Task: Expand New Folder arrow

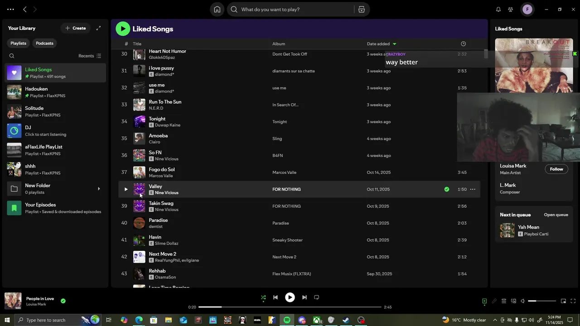Action: click(x=99, y=189)
